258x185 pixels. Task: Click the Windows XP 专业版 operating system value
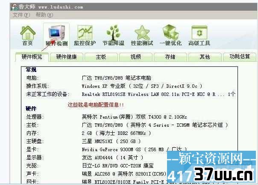[142, 86]
